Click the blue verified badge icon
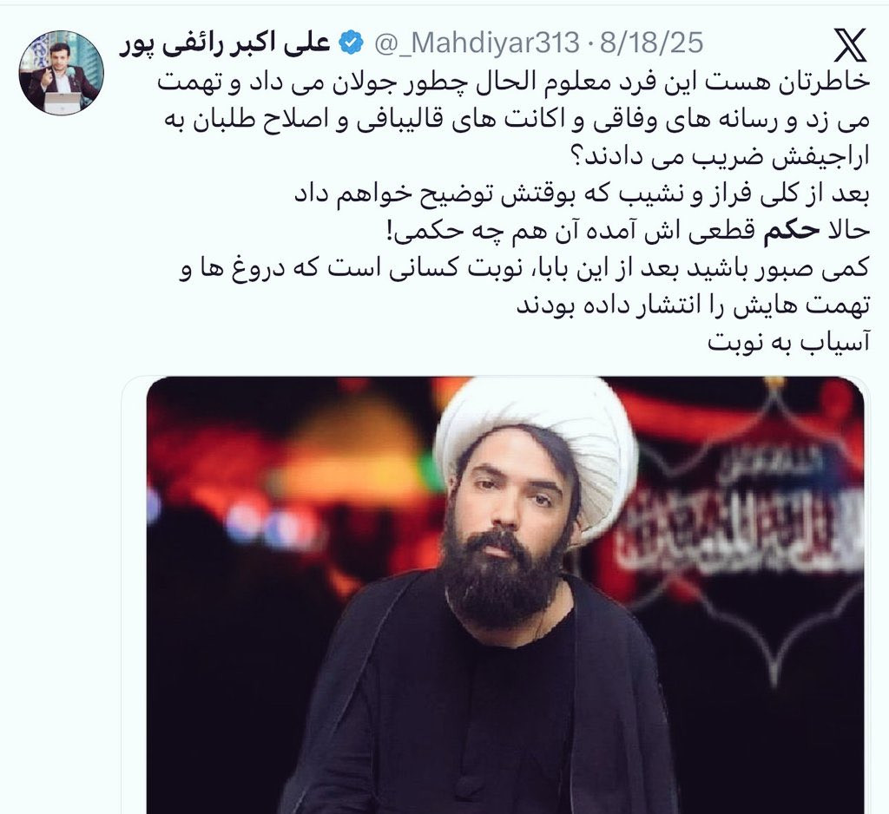Image resolution: width=889 pixels, height=814 pixels. tap(351, 43)
